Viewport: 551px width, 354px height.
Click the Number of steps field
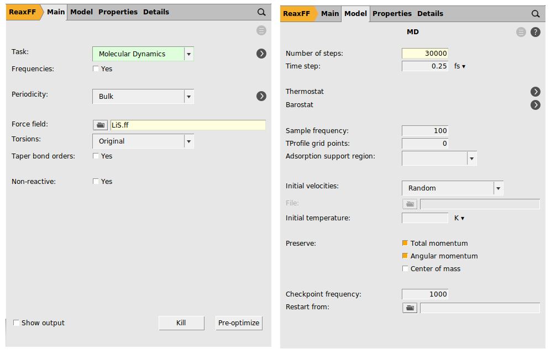pos(425,54)
